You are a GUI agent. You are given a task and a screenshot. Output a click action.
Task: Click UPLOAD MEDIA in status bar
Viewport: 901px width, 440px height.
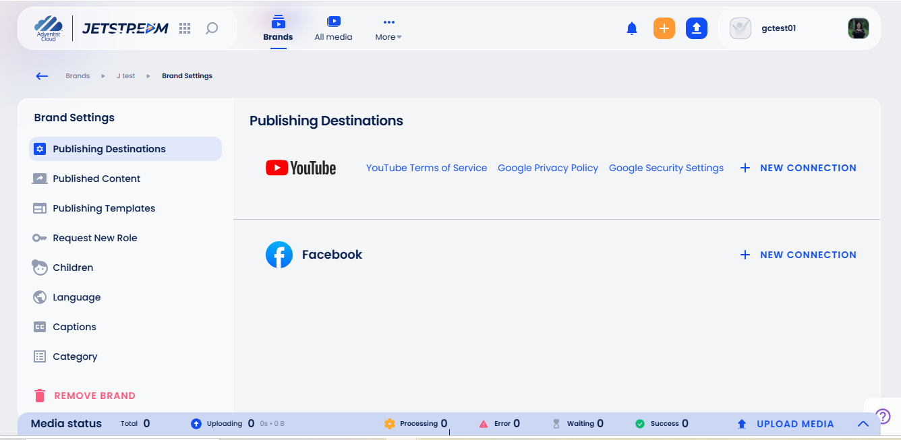pos(795,424)
